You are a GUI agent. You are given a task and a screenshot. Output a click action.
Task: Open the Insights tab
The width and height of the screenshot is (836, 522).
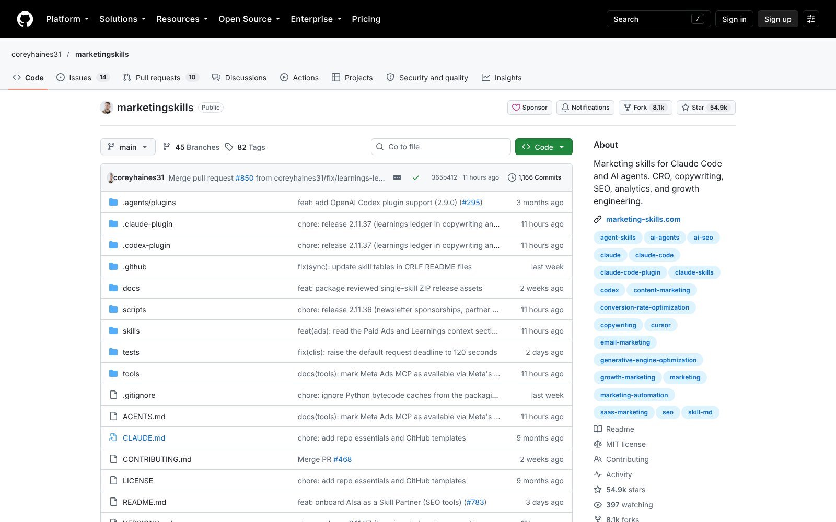pyautogui.click(x=502, y=77)
